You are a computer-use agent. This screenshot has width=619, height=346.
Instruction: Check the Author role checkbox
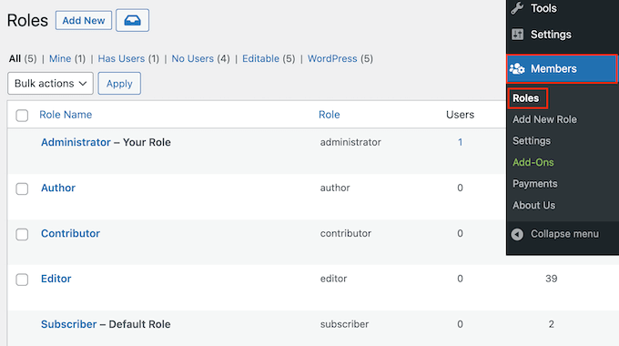pyautogui.click(x=22, y=188)
